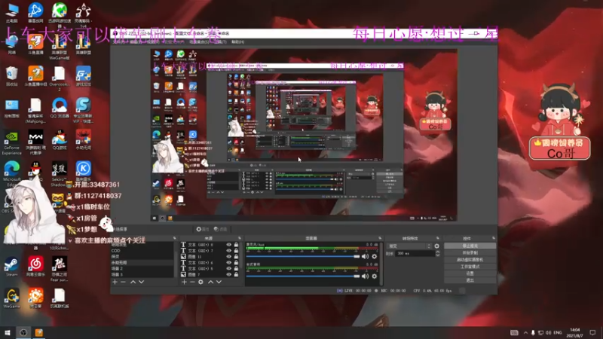This screenshot has height=339, width=603.
Task: Click ENG input language indicator
Action: pos(558,332)
